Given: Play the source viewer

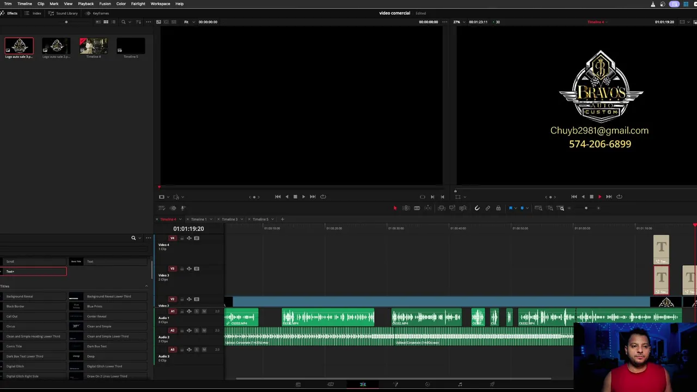Looking at the screenshot, I should click(303, 197).
